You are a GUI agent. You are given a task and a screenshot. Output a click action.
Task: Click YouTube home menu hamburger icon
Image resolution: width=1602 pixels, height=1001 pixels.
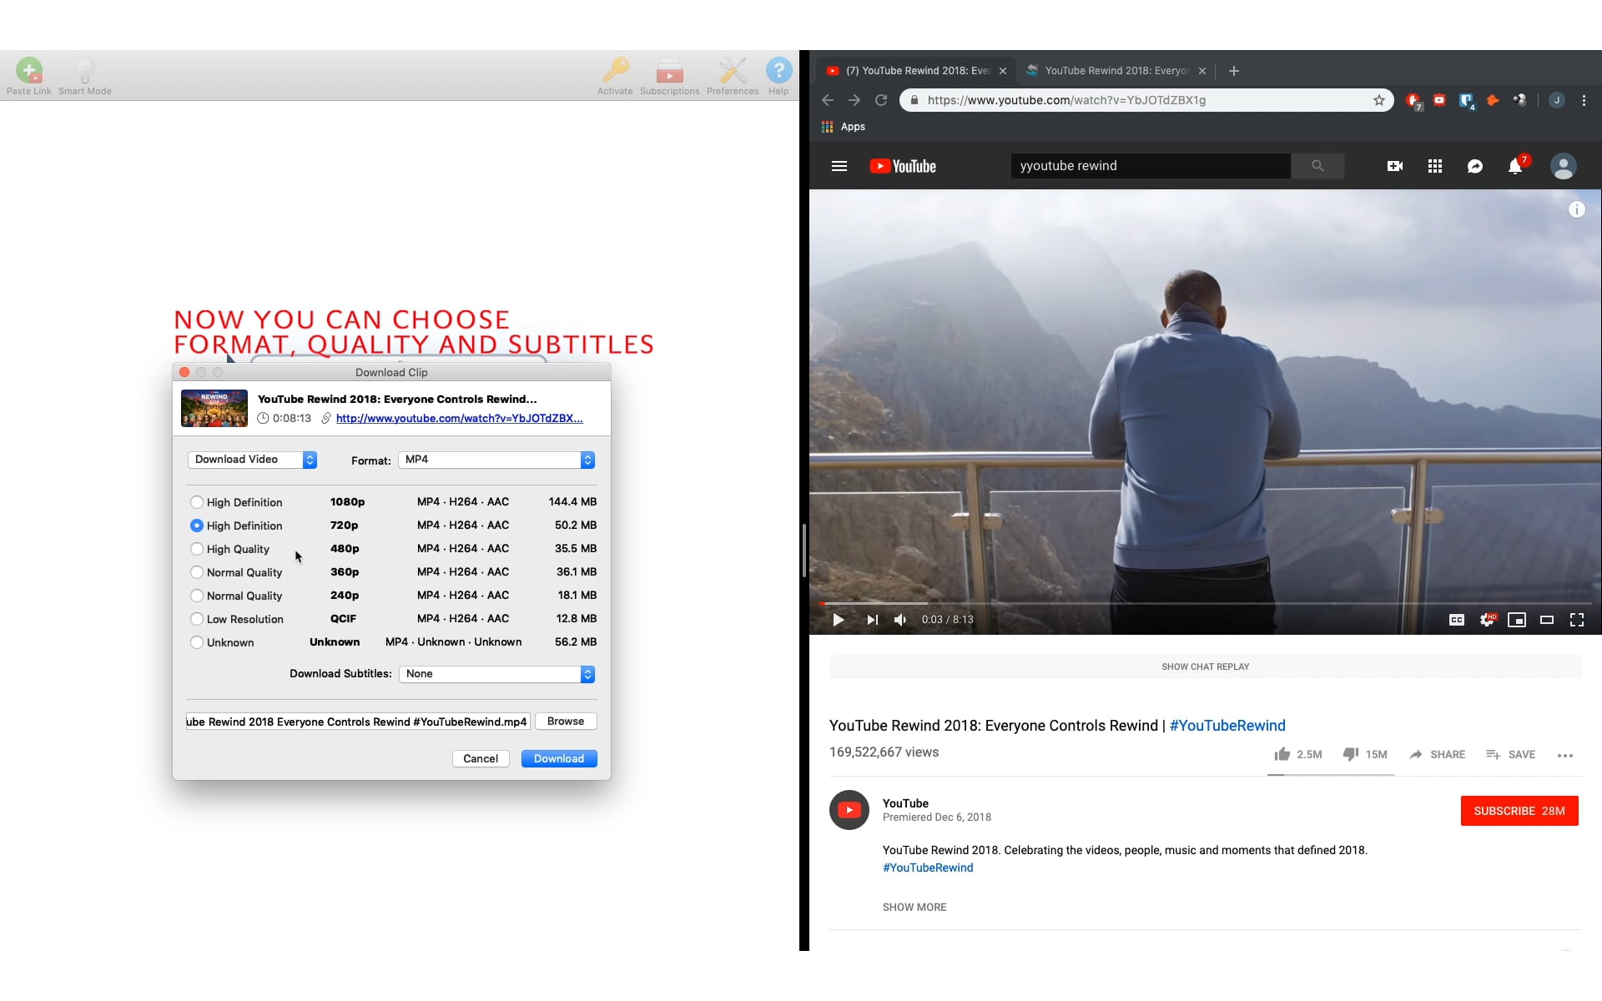coord(839,165)
